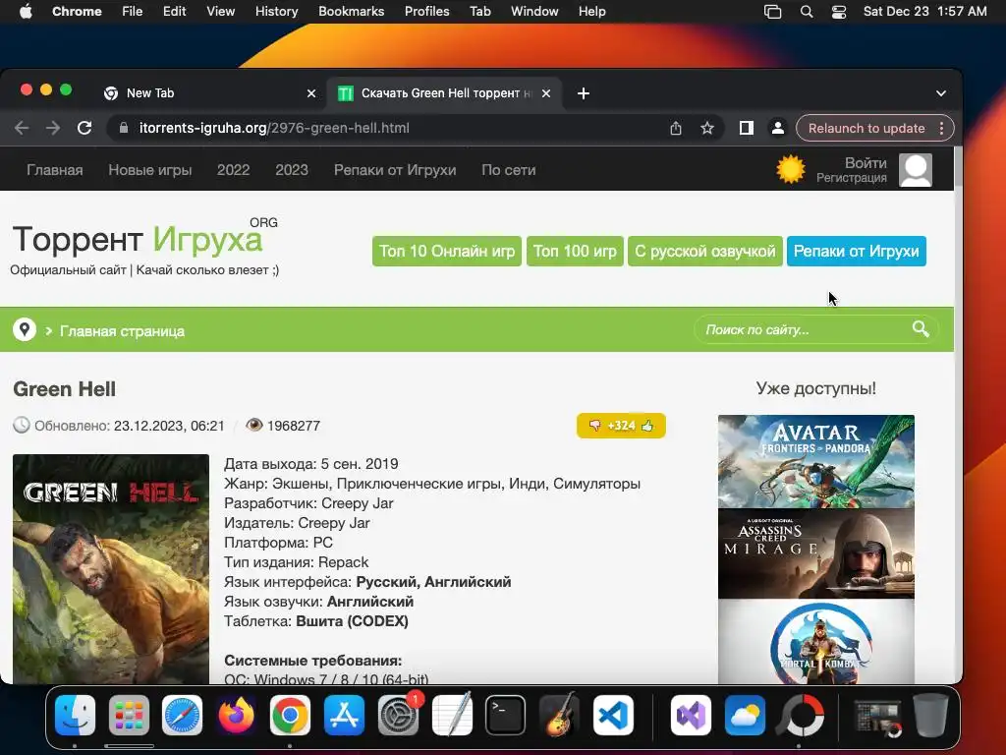
Task: Open По сети nav item
Action: coord(508,170)
